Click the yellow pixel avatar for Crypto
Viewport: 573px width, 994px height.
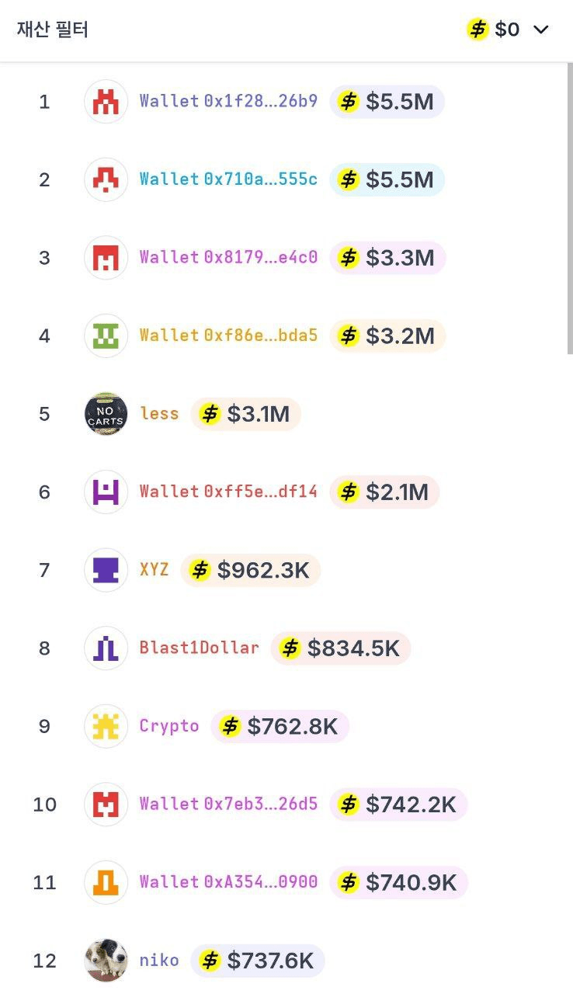[x=106, y=726]
